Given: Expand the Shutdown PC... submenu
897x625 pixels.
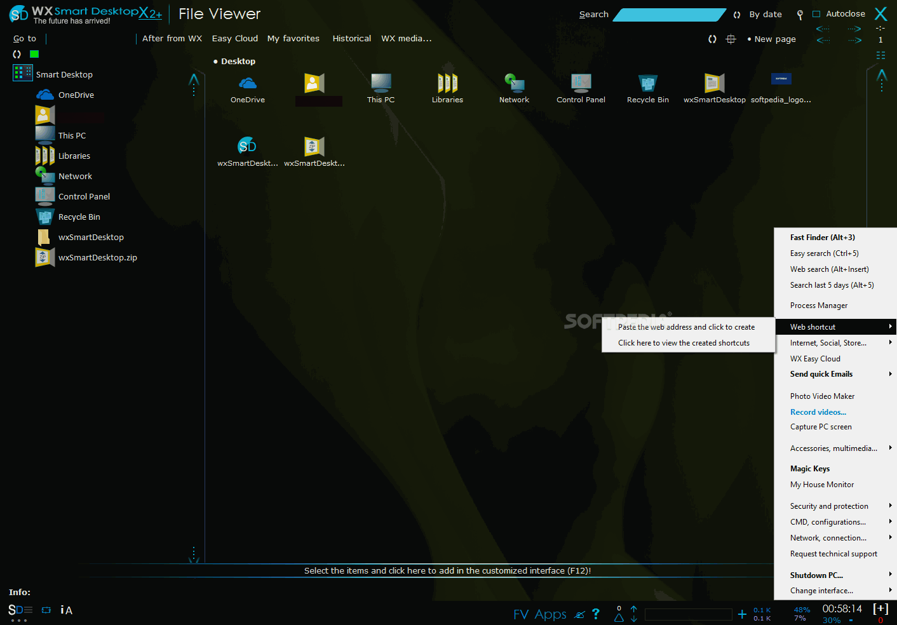Looking at the screenshot, I should pos(835,575).
